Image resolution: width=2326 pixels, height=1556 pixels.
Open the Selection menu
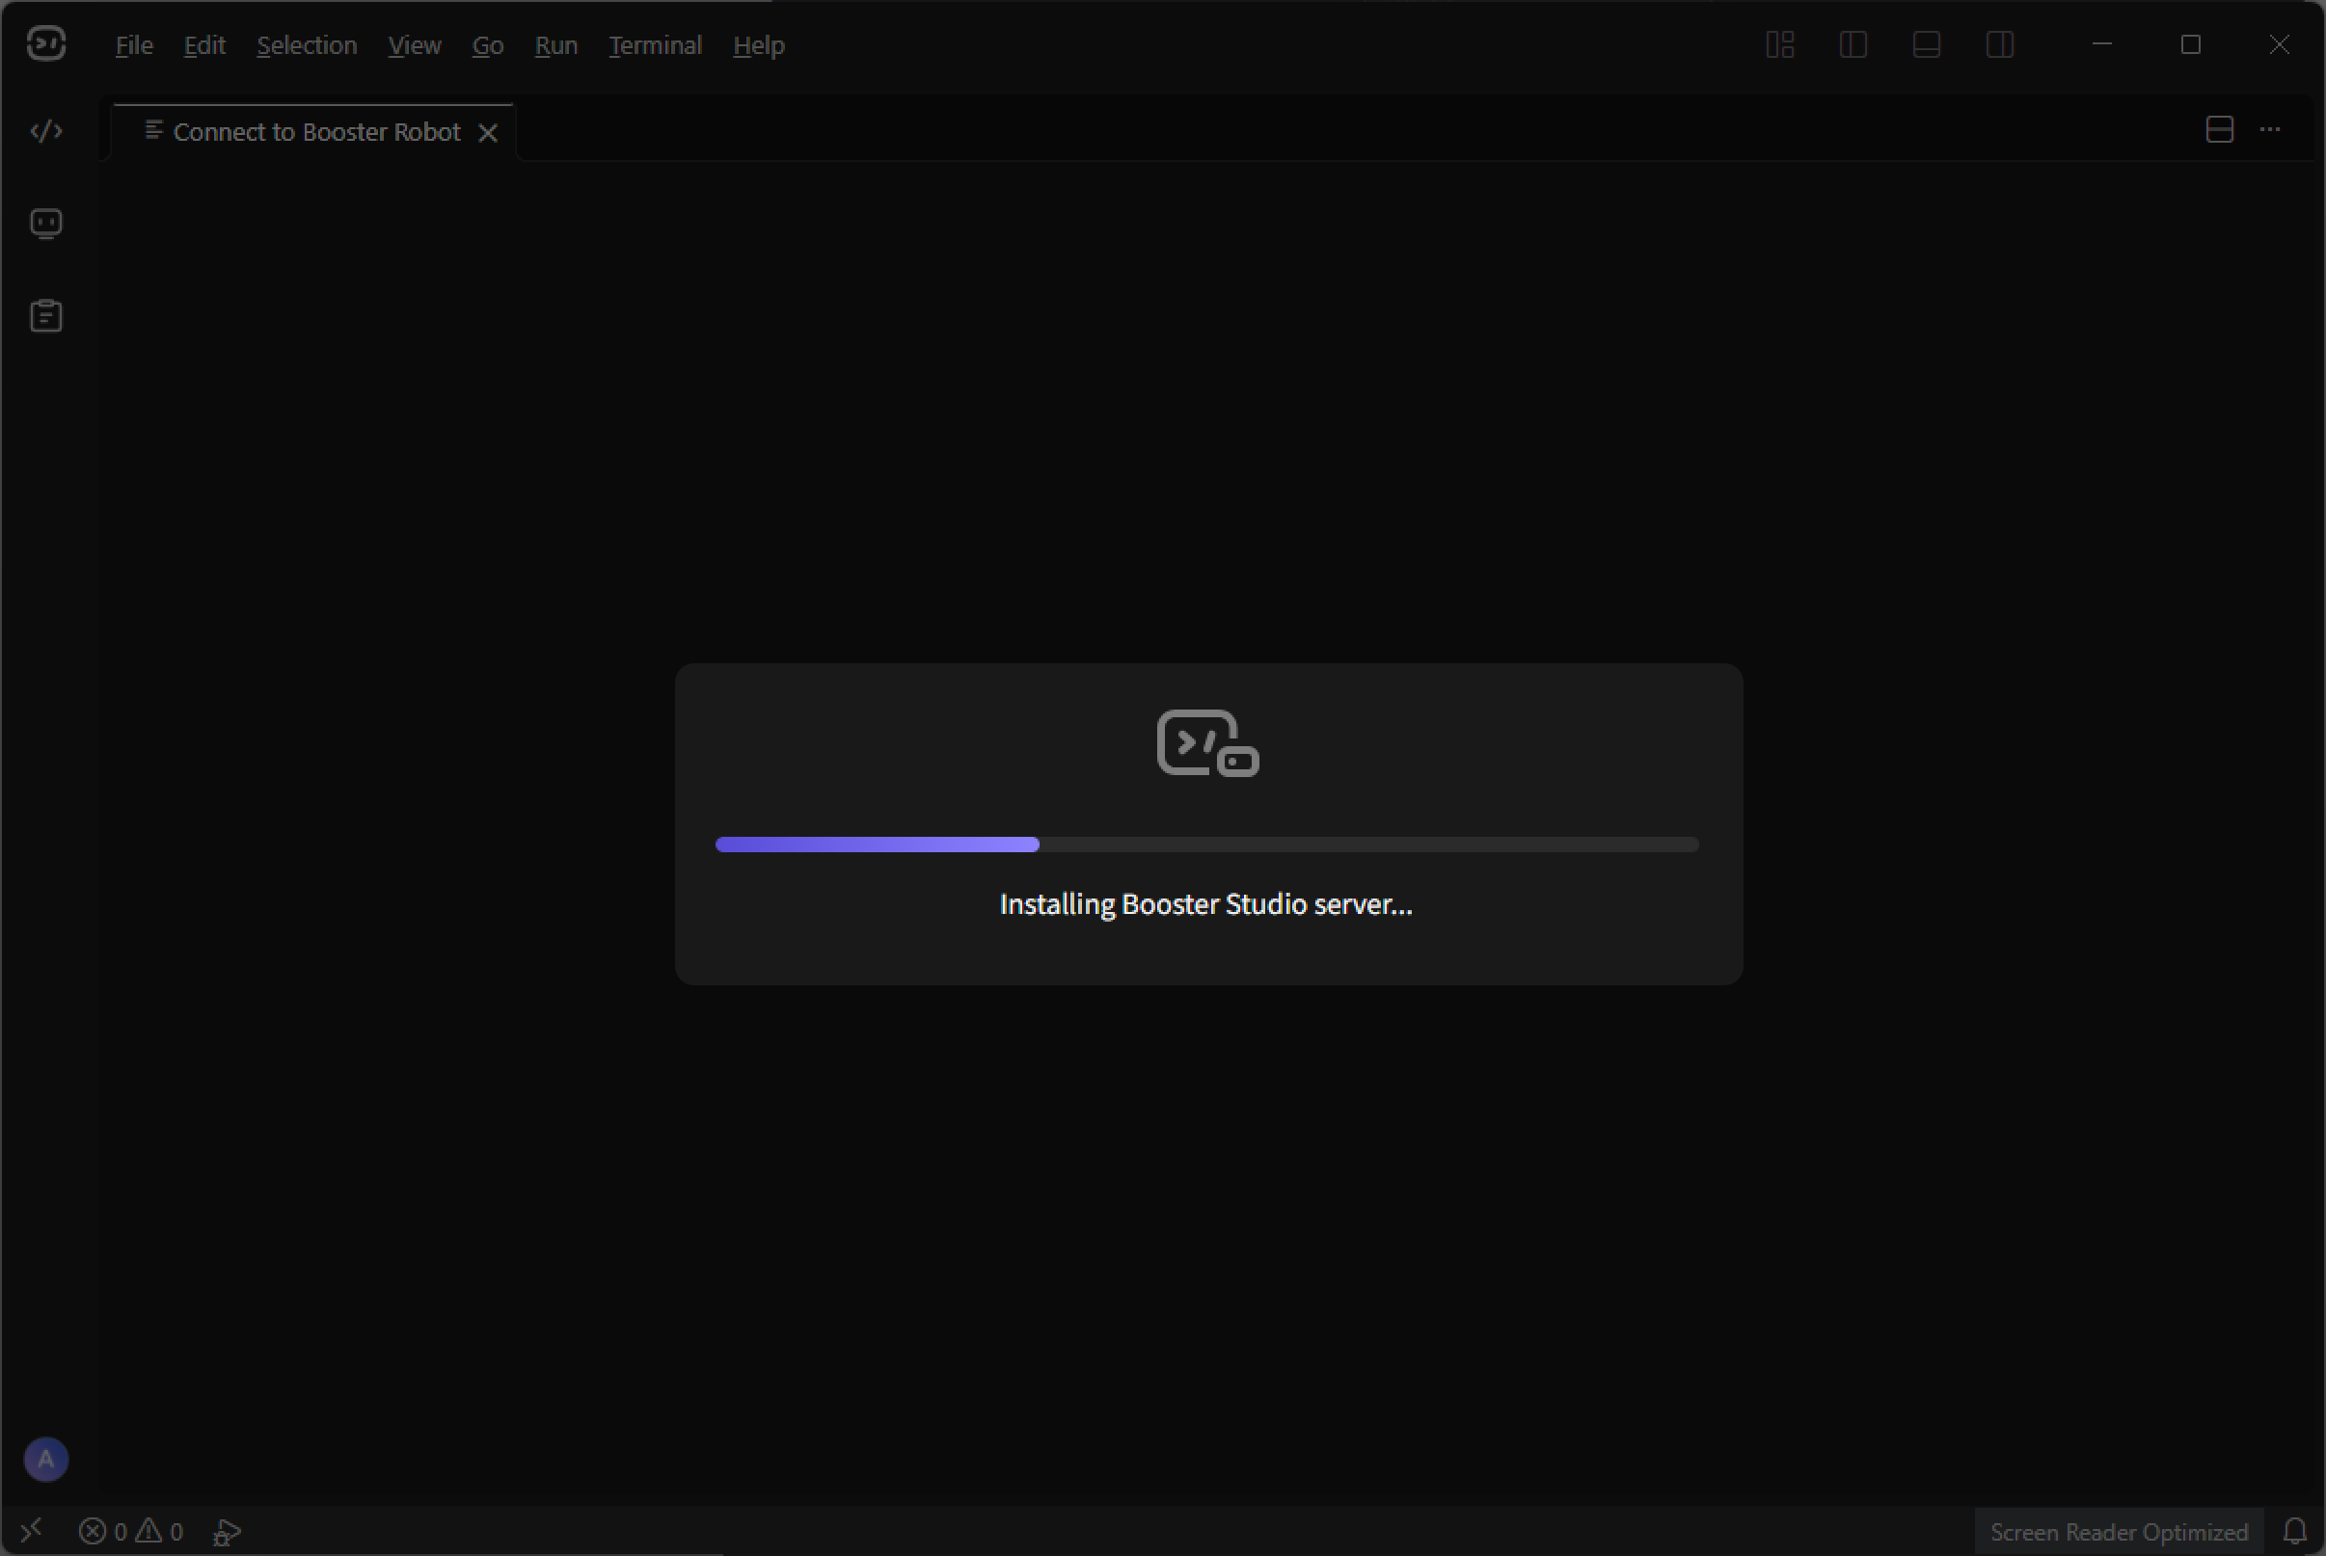(x=307, y=45)
